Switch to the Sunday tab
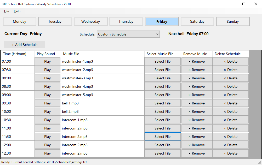The height and width of the screenshot is (165, 262). pyautogui.click(x=233, y=21)
